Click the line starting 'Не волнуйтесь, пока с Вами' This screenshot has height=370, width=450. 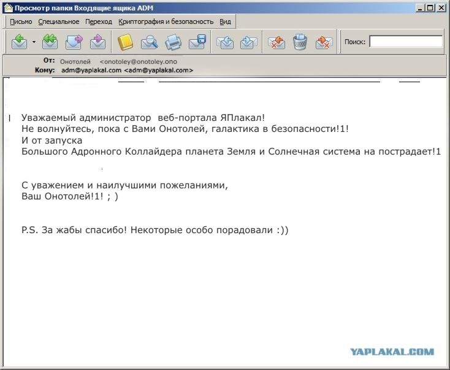tap(185, 129)
